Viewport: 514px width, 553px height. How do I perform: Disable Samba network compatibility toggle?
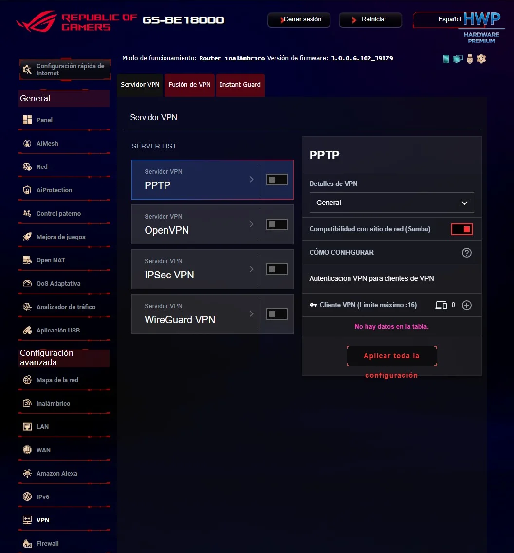pos(462,229)
